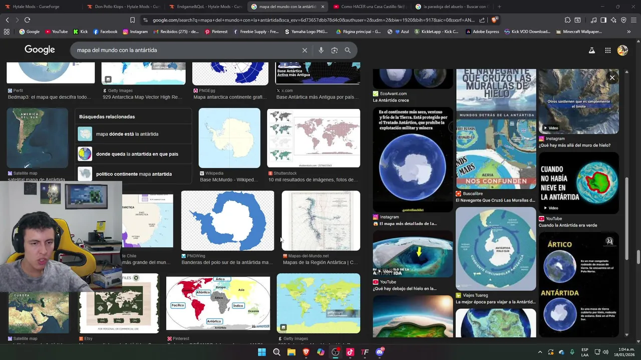641x360 pixels.
Task: Open the Shutterstock dotted world map thumbnail
Action: (x=313, y=138)
